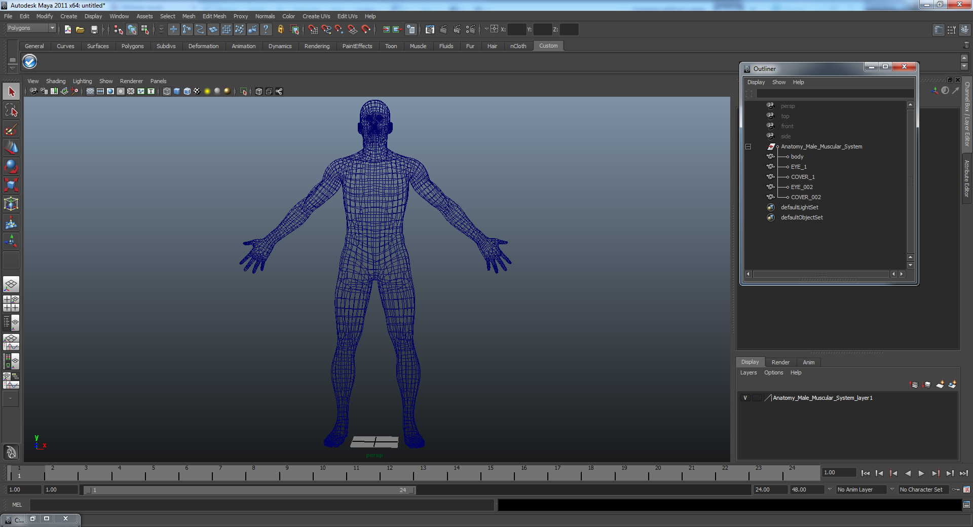
Task: Click the blue checkmark shelf button
Action: [30, 62]
